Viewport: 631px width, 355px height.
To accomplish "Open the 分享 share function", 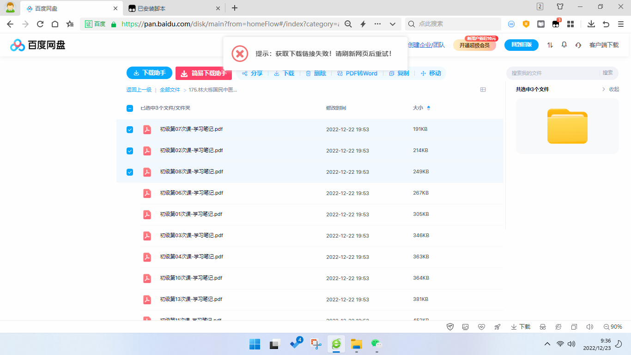I will point(252,73).
